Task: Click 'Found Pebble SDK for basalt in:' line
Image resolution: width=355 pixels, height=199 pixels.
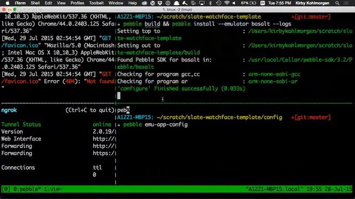Action: coord(164,60)
